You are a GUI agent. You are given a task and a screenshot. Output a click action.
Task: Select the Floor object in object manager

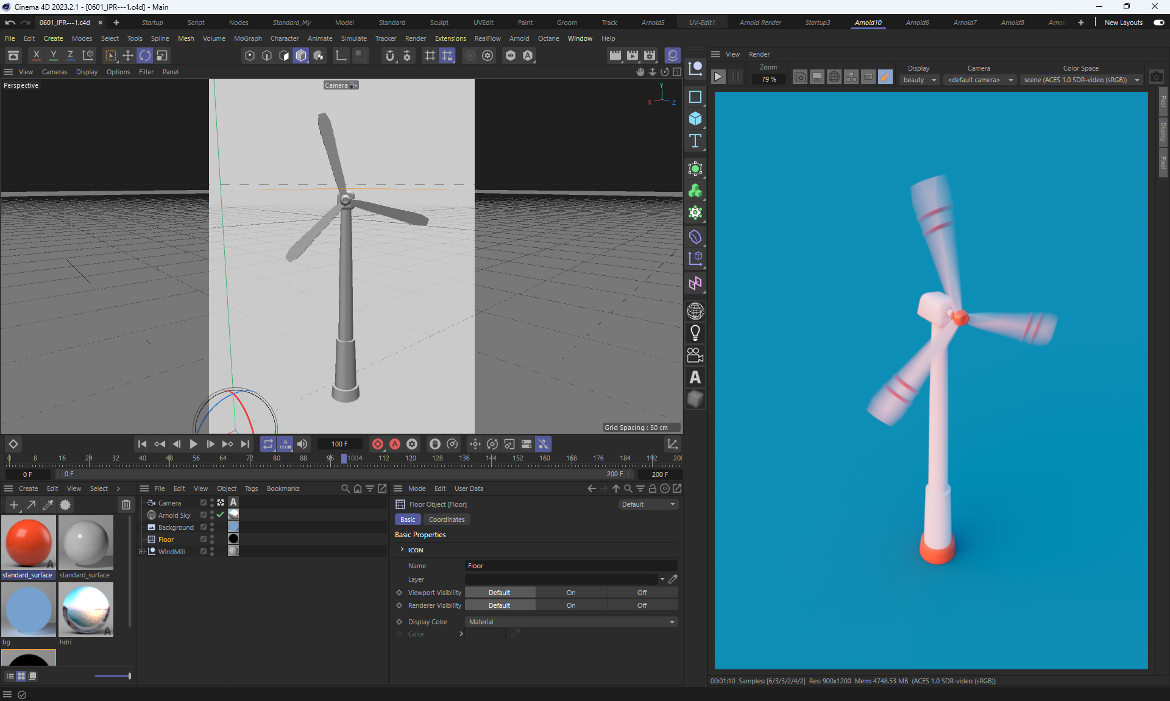pyautogui.click(x=166, y=540)
